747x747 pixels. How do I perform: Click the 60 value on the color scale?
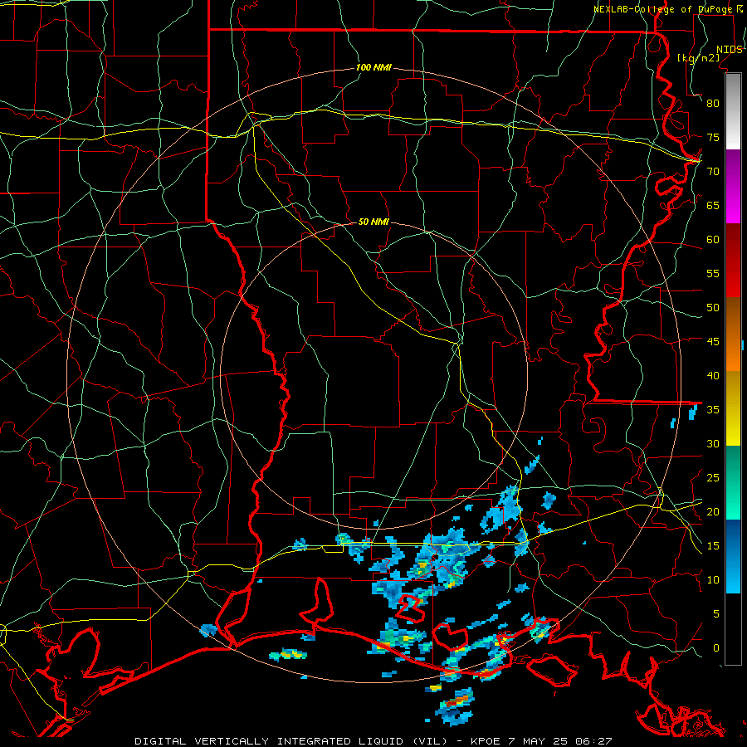[713, 240]
